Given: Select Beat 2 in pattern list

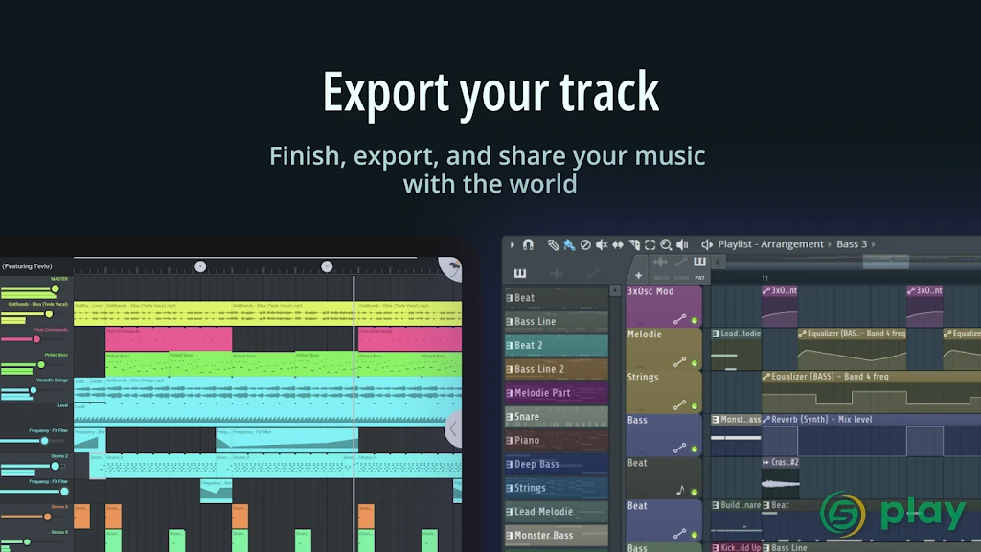Looking at the screenshot, I should click(557, 345).
